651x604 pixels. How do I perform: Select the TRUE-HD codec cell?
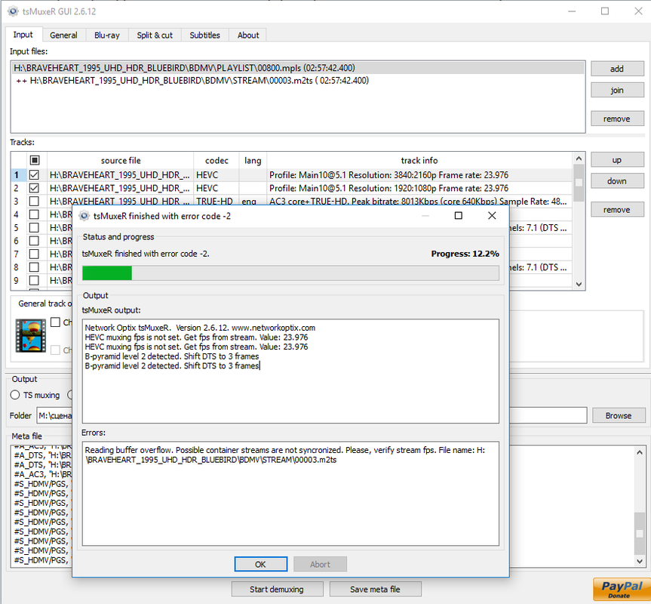pos(216,202)
